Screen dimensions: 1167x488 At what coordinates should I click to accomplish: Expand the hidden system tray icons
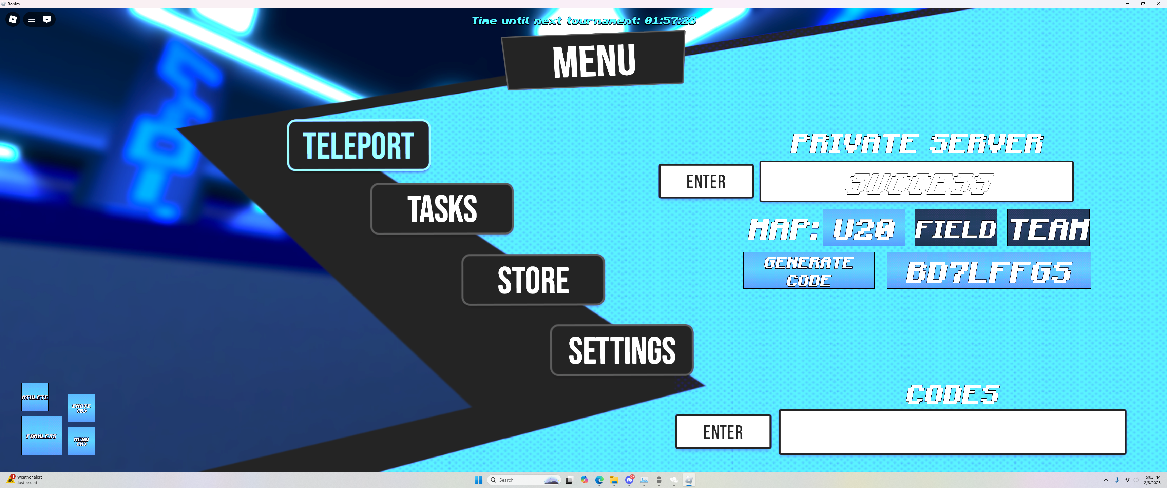click(1106, 480)
